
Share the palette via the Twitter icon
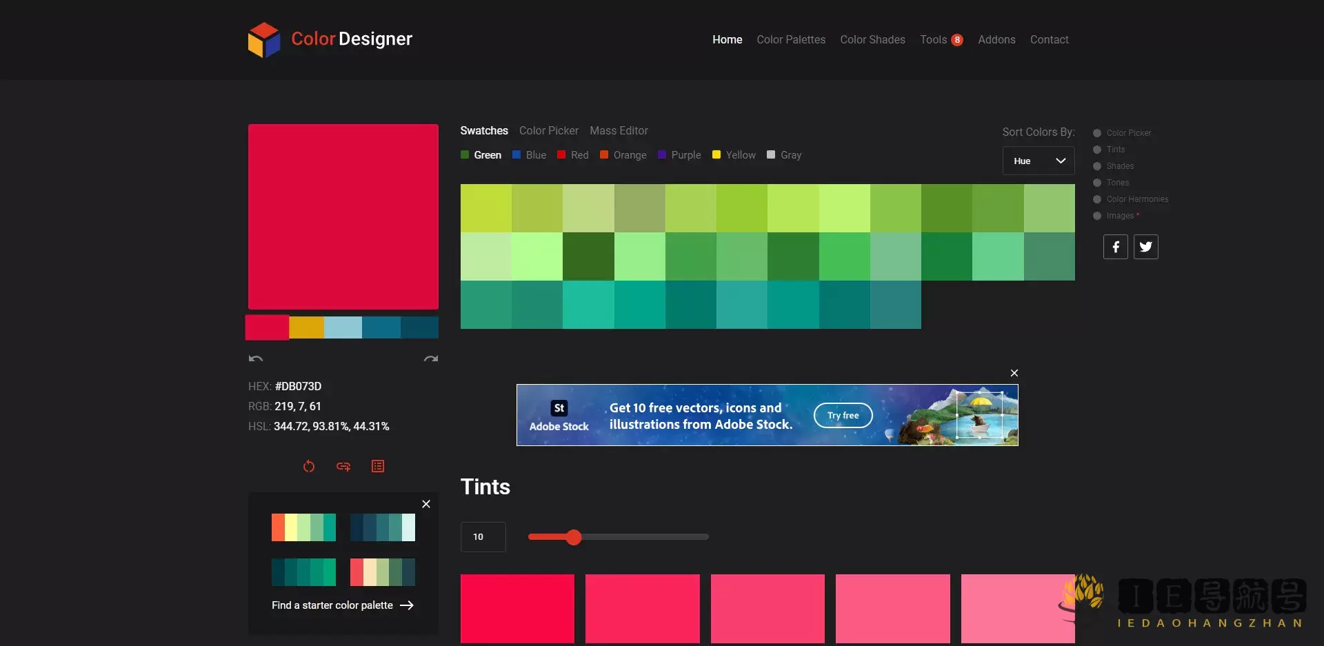[1145, 246]
